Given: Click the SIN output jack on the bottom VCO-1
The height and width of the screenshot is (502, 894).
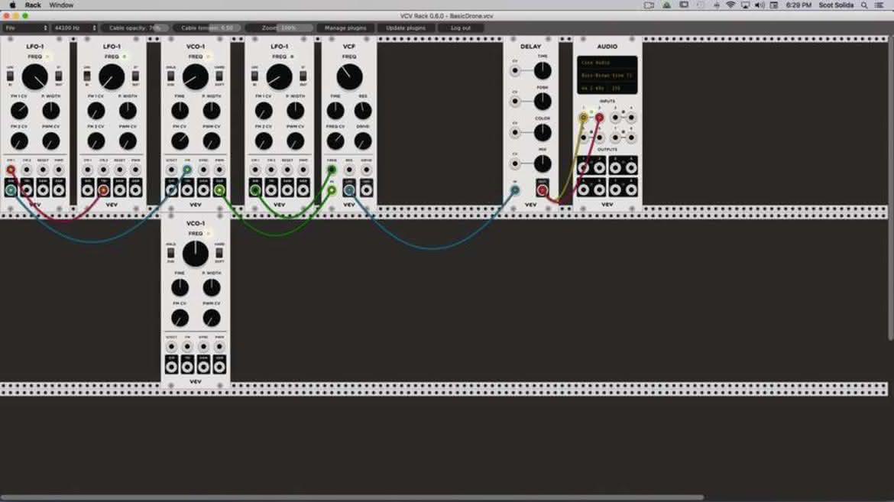Looking at the screenshot, I should 171,367.
